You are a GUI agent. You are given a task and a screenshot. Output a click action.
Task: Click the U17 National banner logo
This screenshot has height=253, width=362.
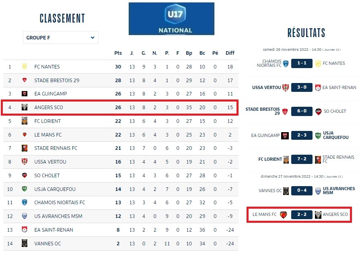click(171, 19)
